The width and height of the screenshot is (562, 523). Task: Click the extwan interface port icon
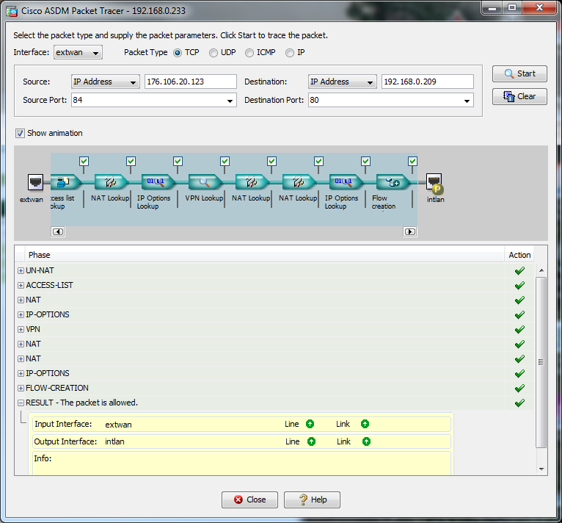(x=35, y=182)
